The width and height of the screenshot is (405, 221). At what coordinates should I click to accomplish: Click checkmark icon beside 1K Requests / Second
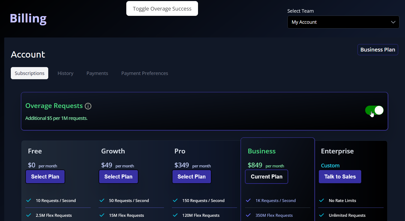(248, 200)
